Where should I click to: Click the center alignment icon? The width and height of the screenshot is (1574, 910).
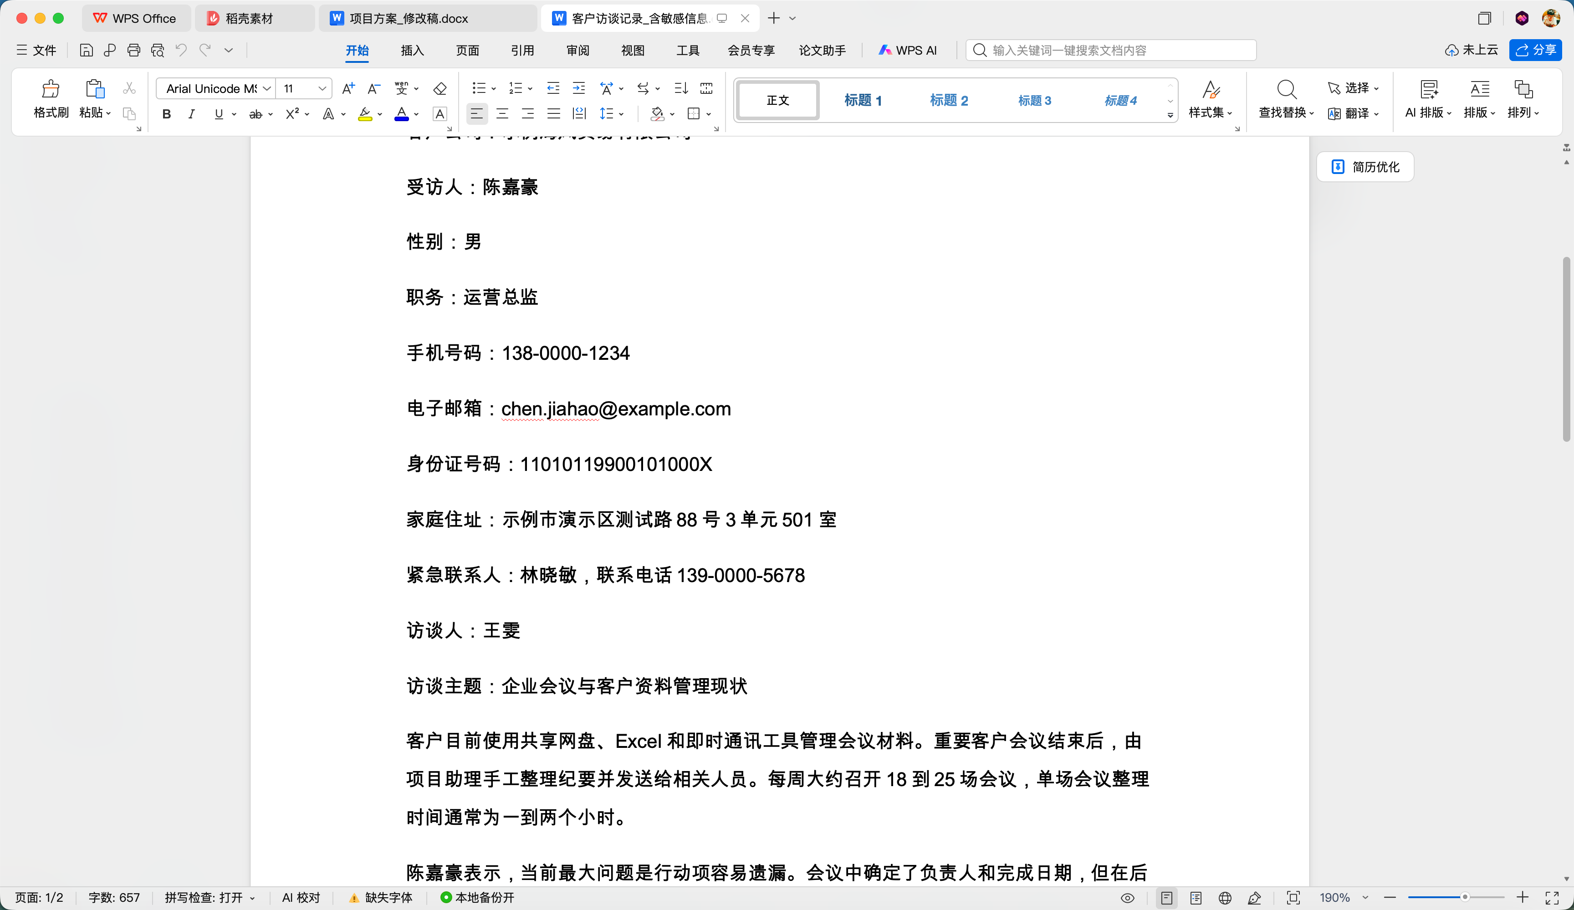coord(502,114)
